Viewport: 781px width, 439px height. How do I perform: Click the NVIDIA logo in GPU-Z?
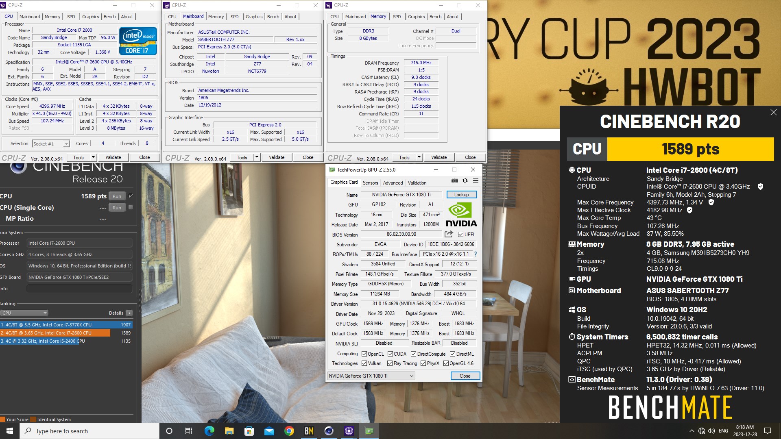[461, 215]
